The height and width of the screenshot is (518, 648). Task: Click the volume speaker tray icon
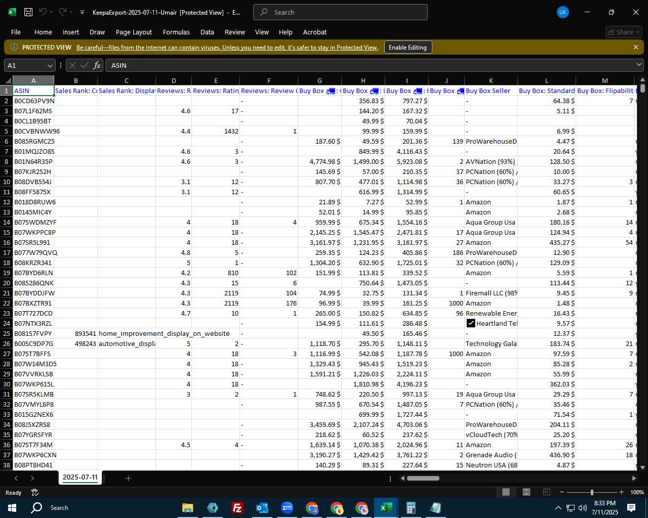pyautogui.click(x=582, y=507)
